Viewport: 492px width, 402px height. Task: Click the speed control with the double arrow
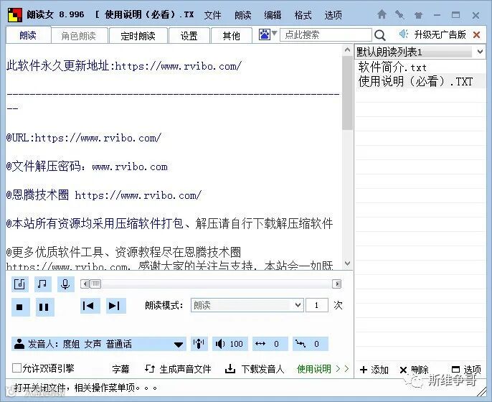tap(270, 344)
